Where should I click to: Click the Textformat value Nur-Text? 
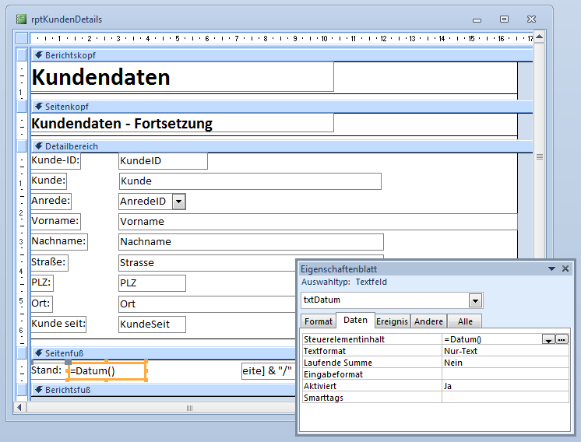(505, 351)
